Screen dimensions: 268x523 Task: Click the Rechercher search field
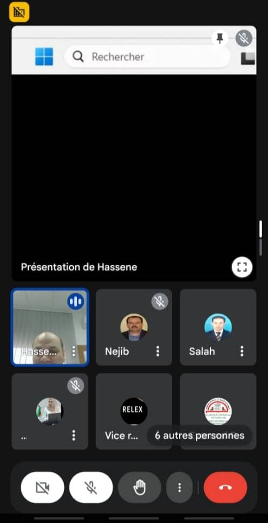[147, 56]
